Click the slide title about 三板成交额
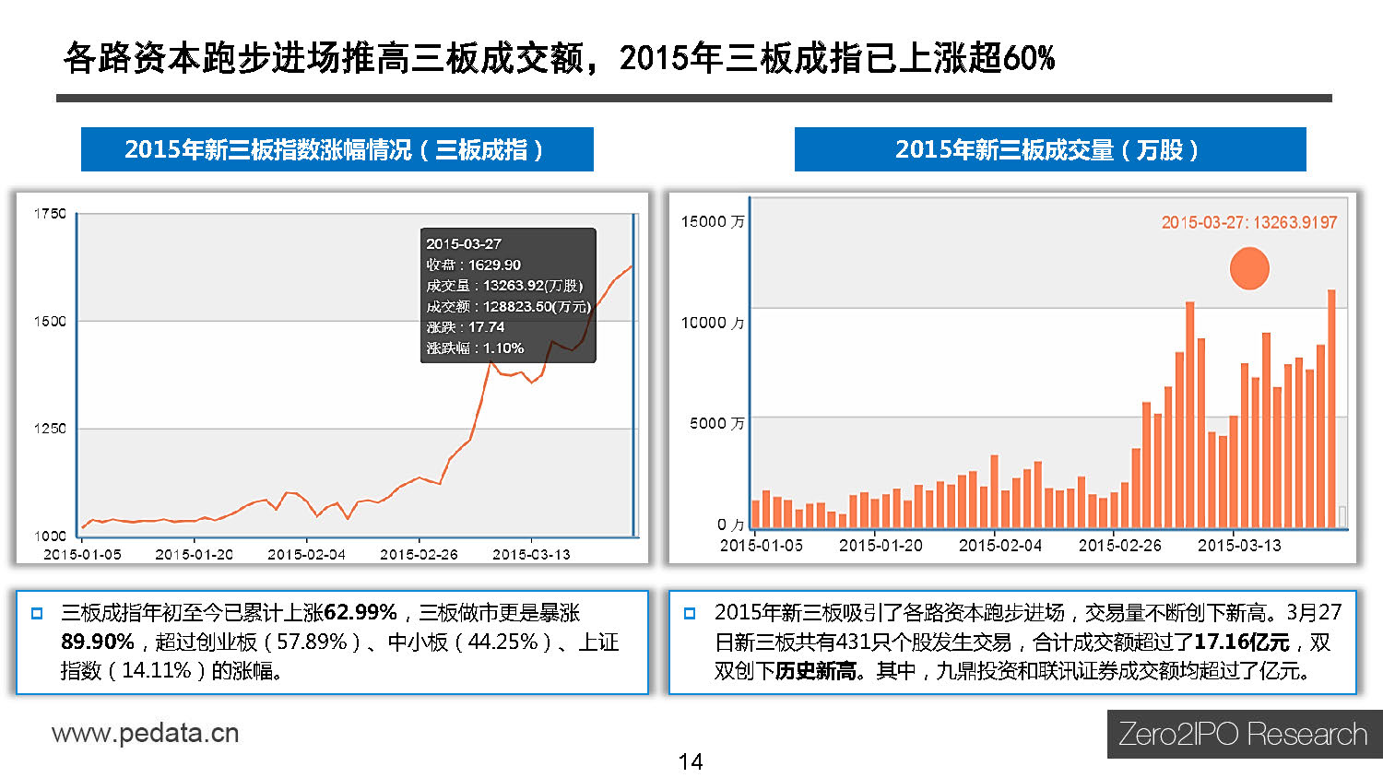The image size is (1383, 778). click(560, 58)
